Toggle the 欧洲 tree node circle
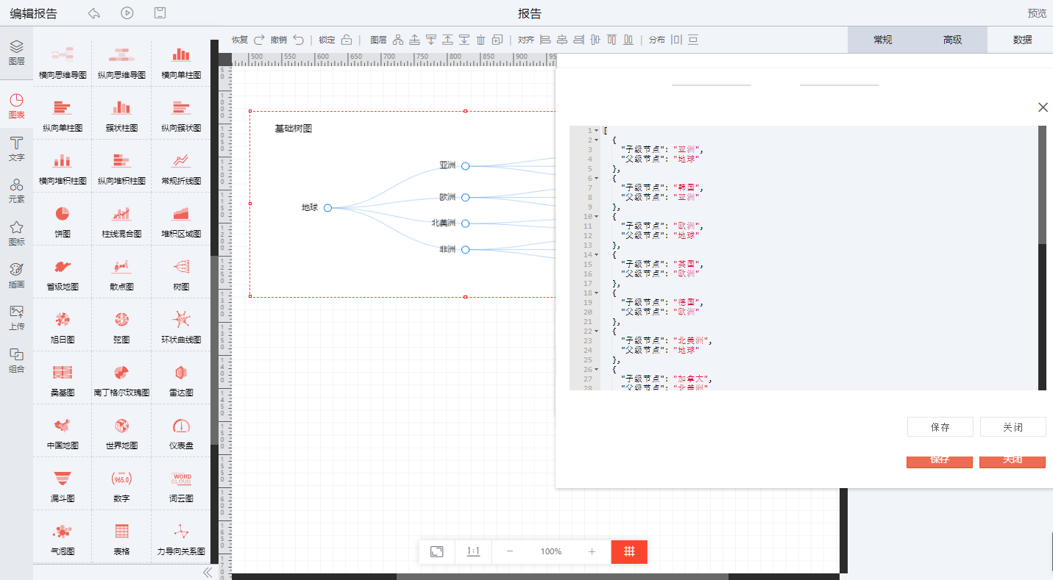The width and height of the screenshot is (1053, 580). pos(465,198)
